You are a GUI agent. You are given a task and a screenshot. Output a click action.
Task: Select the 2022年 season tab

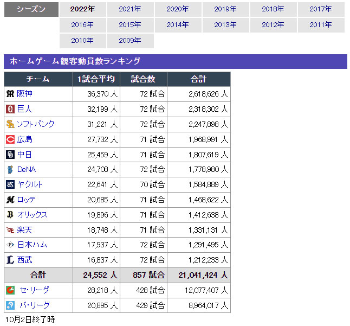[x=82, y=9]
